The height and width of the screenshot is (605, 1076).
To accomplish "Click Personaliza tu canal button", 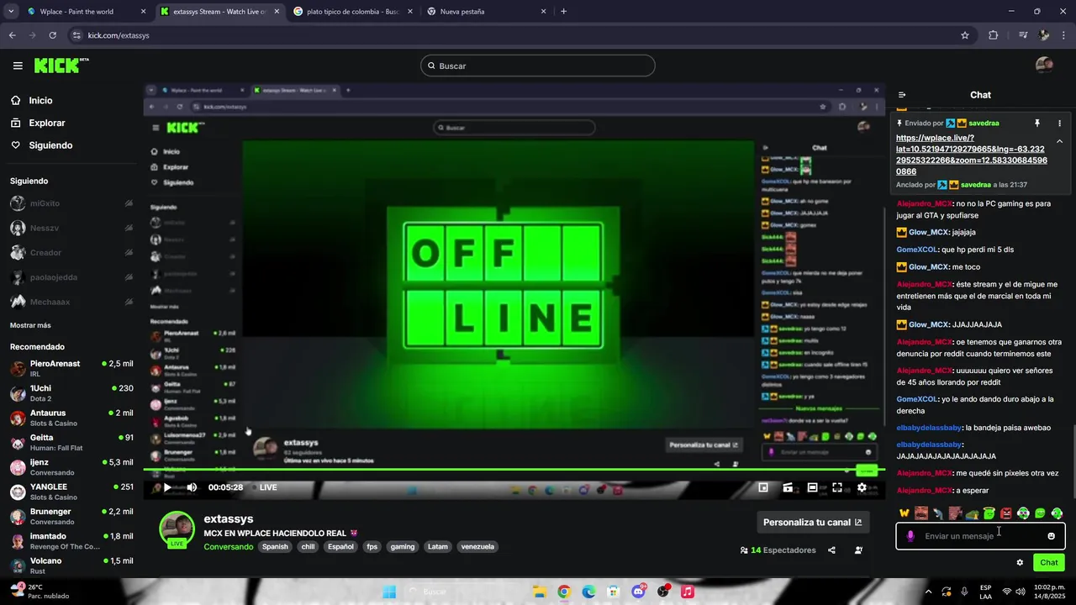I will click(812, 522).
